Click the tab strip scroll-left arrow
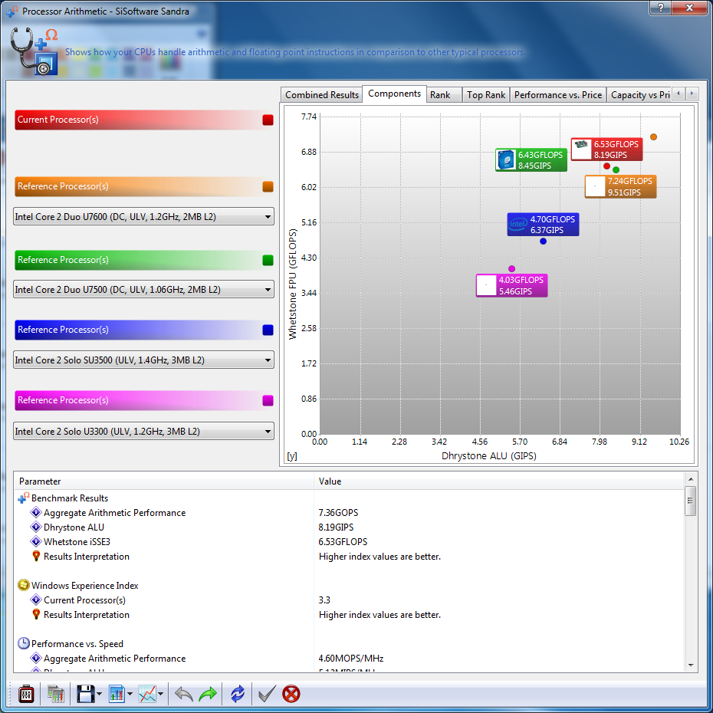The height and width of the screenshot is (713, 713). (x=678, y=94)
